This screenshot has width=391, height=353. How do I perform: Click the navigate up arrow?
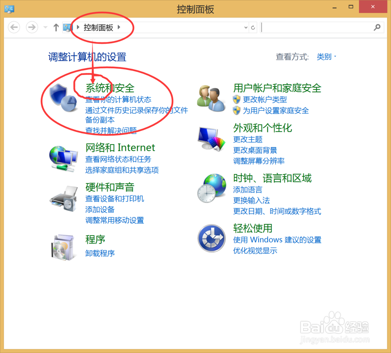coord(56,27)
